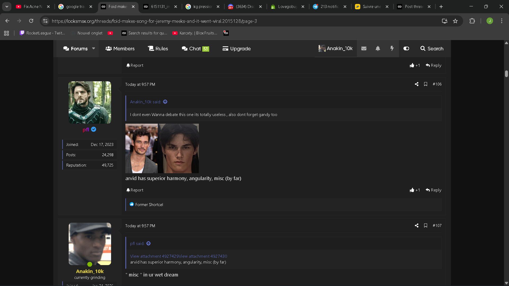This screenshot has width=509, height=286.
Task: Open the inbox envelope icon
Action: point(364,48)
